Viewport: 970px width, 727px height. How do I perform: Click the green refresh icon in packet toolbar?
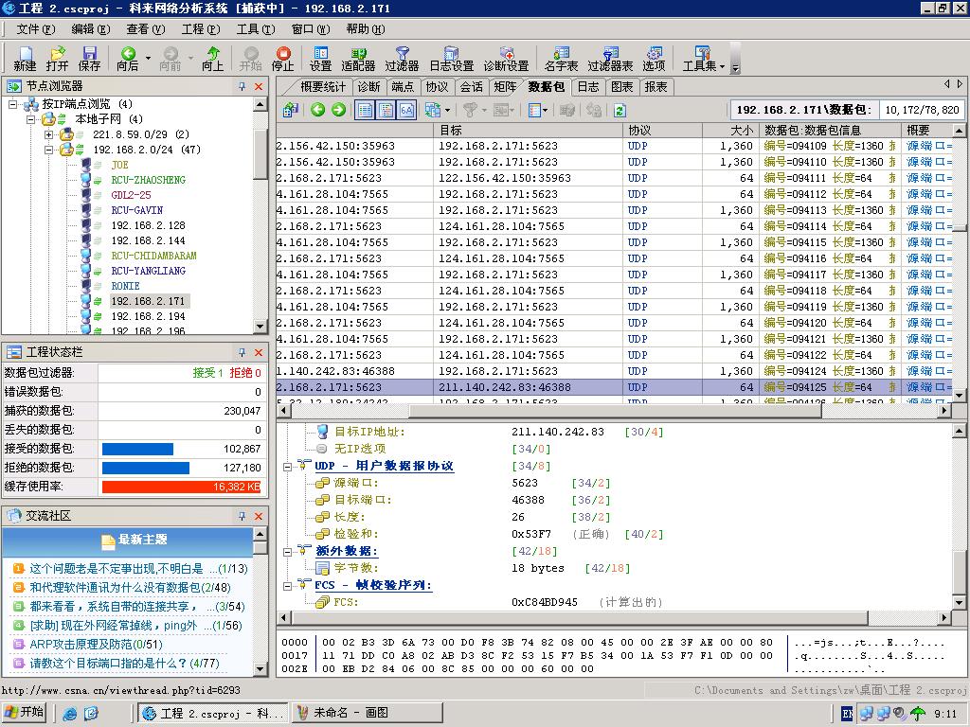[620, 110]
